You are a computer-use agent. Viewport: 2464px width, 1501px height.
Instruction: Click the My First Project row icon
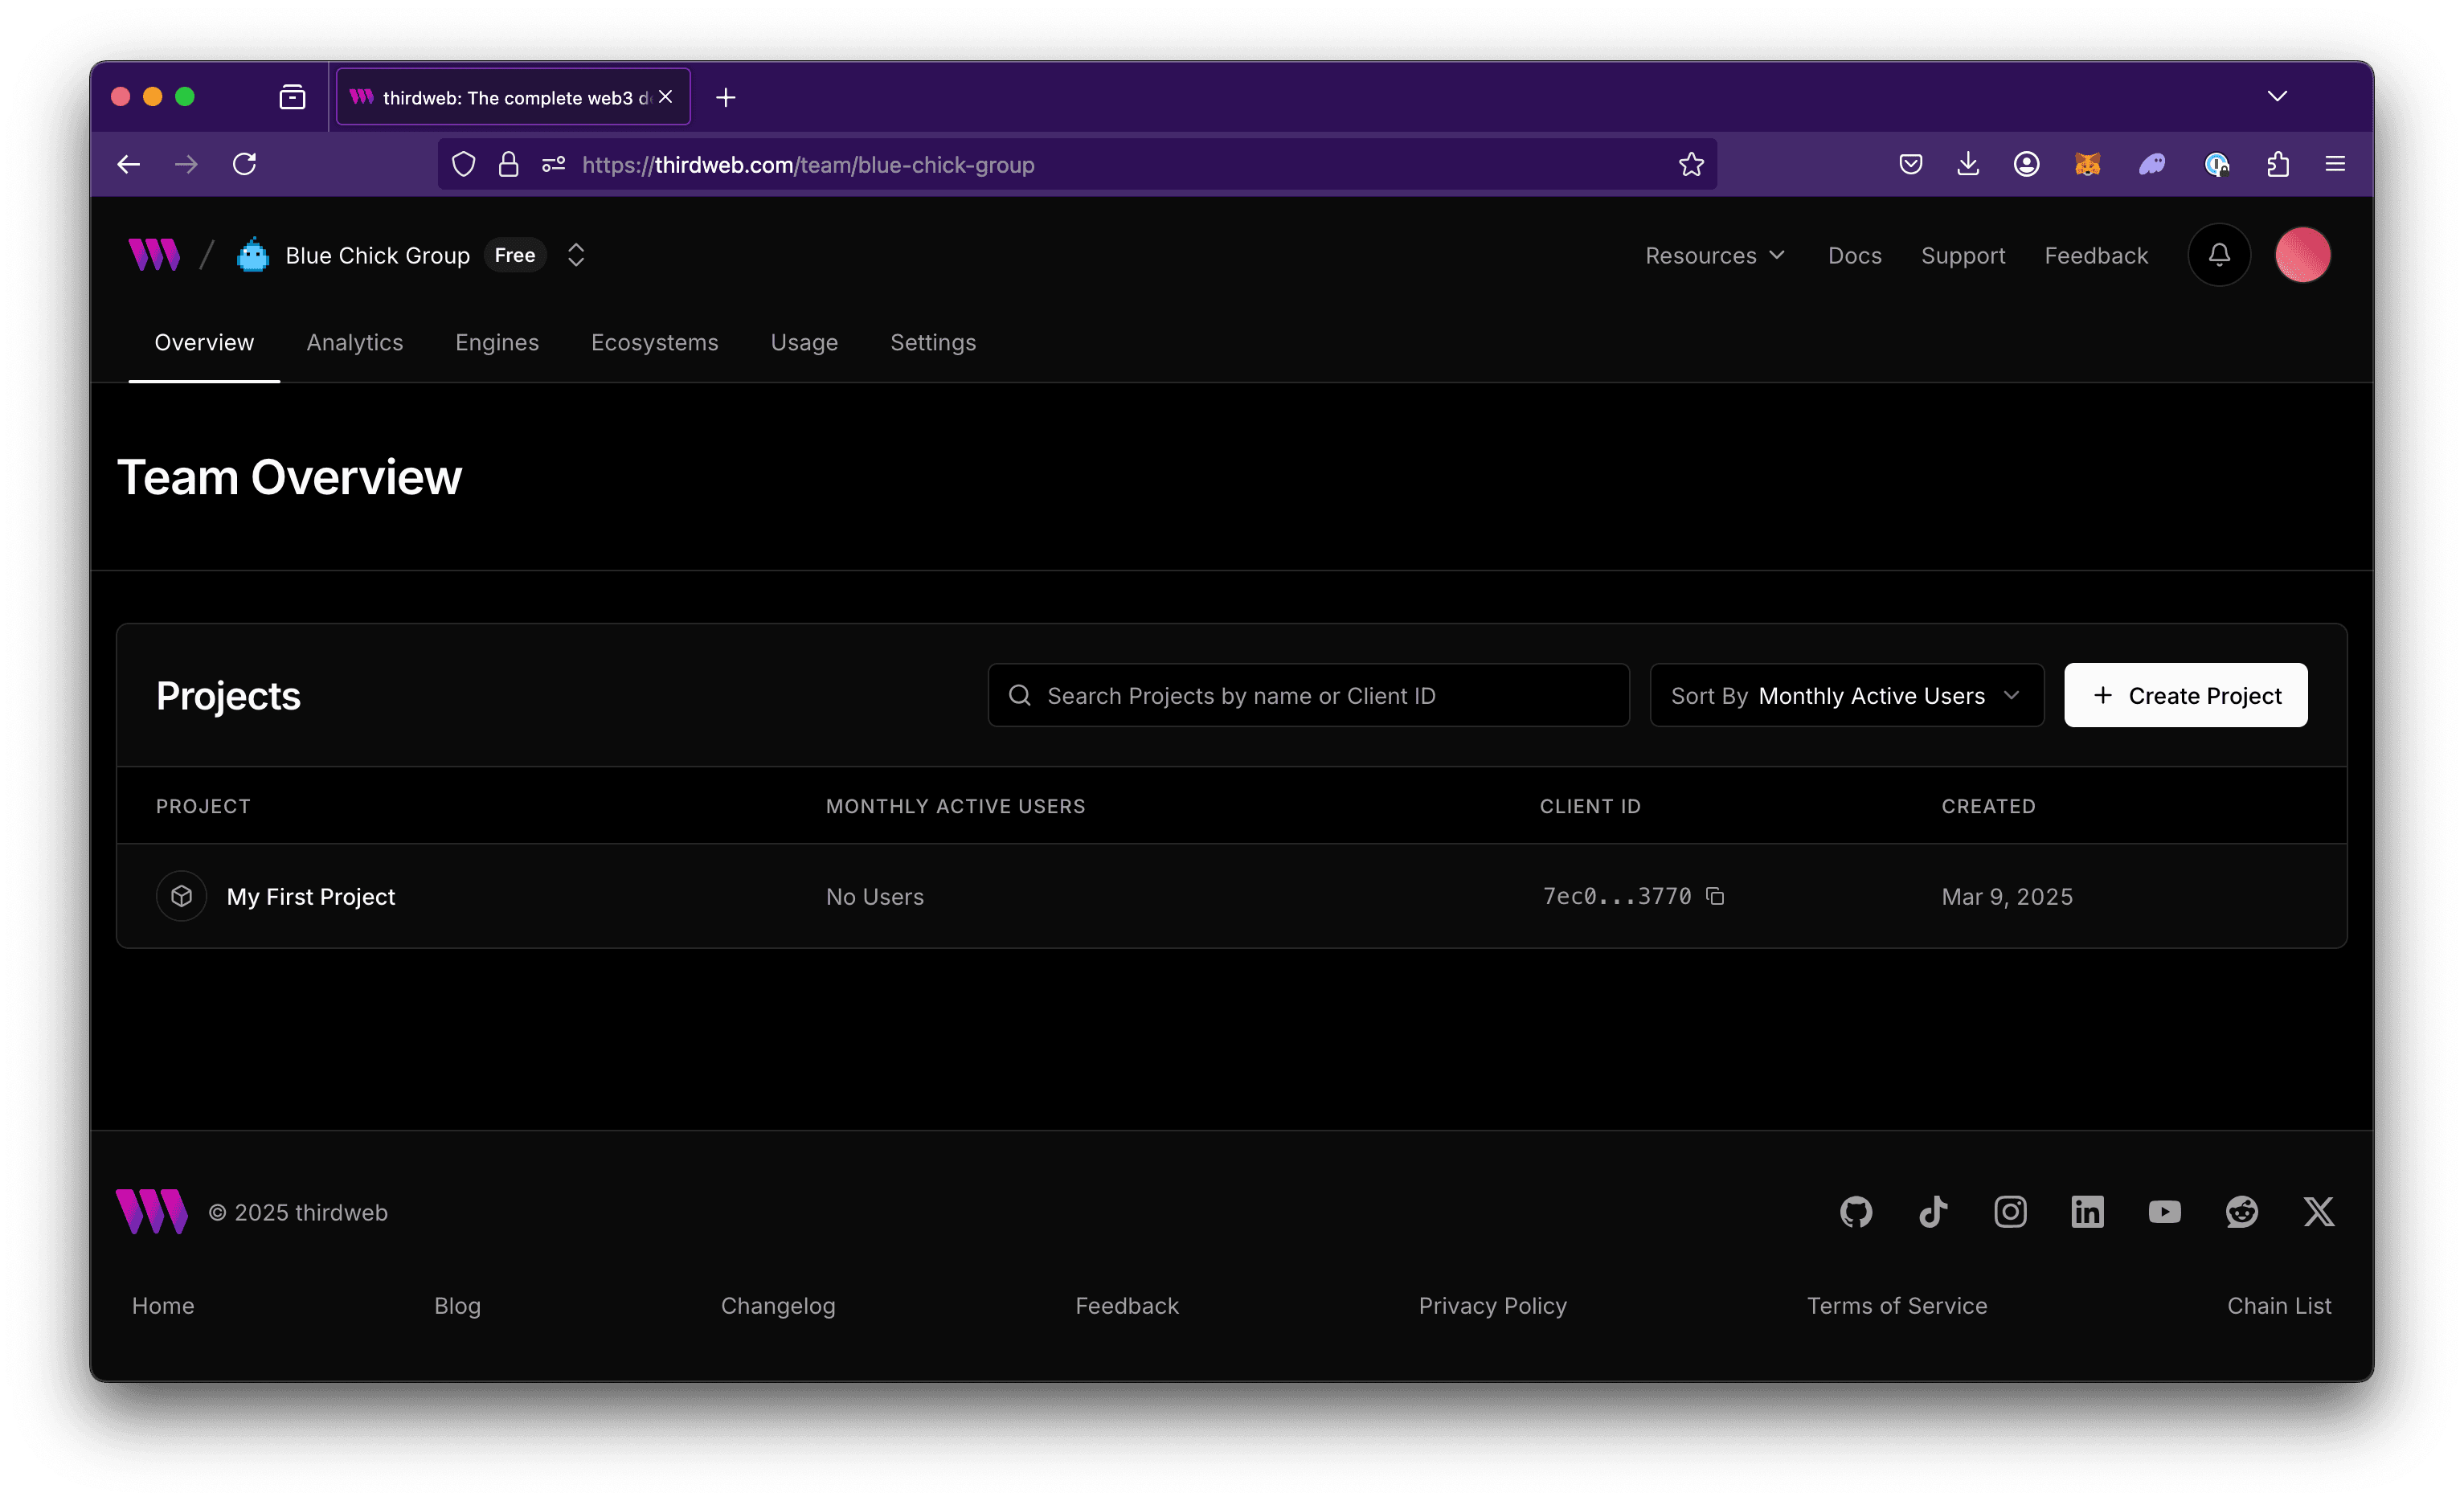coord(179,896)
